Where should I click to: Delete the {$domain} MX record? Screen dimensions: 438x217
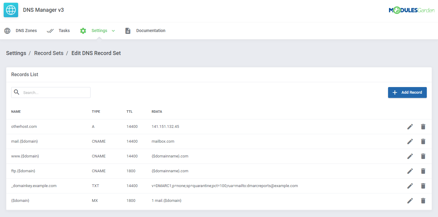pos(423,201)
